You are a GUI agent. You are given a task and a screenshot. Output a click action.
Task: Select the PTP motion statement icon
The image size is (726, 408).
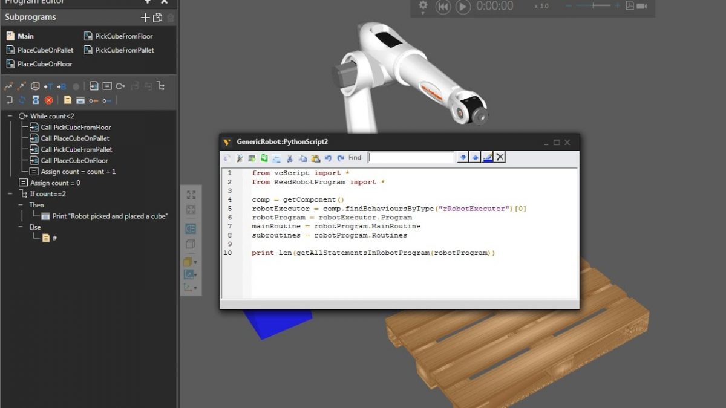click(x=8, y=86)
